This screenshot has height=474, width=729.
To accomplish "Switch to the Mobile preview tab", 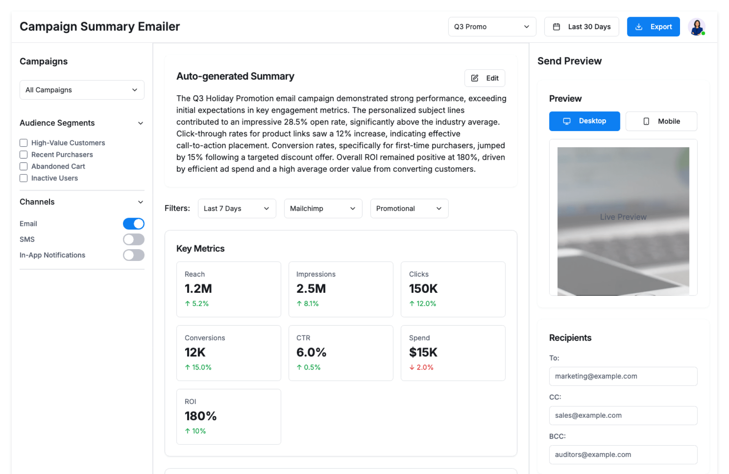I will [x=661, y=121].
